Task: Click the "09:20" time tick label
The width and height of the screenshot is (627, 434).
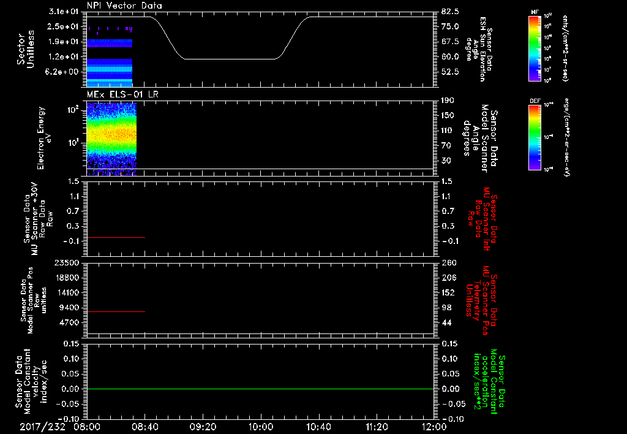Action: (x=203, y=427)
